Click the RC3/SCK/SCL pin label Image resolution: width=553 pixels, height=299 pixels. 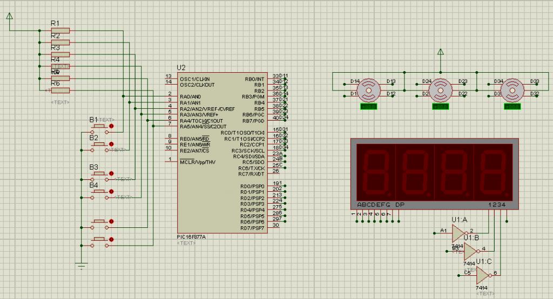point(248,150)
